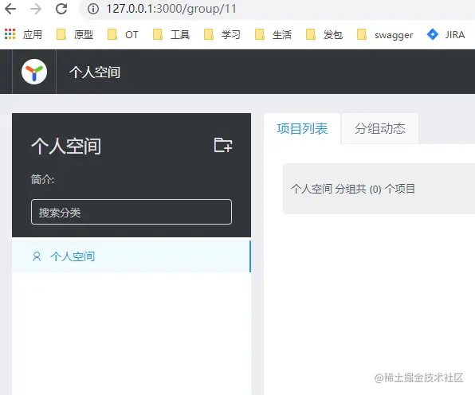
Task: Open the 发包 bookmarks folder
Action: tap(324, 34)
